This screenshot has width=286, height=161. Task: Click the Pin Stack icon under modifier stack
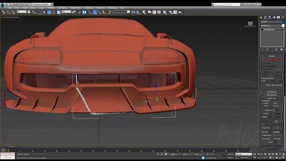click(x=262, y=50)
